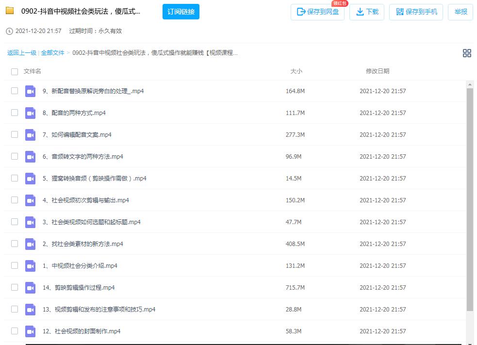Check the box for 4、社会视频初次剪辑与输出.mp4
This screenshot has width=477, height=345.
click(14, 200)
